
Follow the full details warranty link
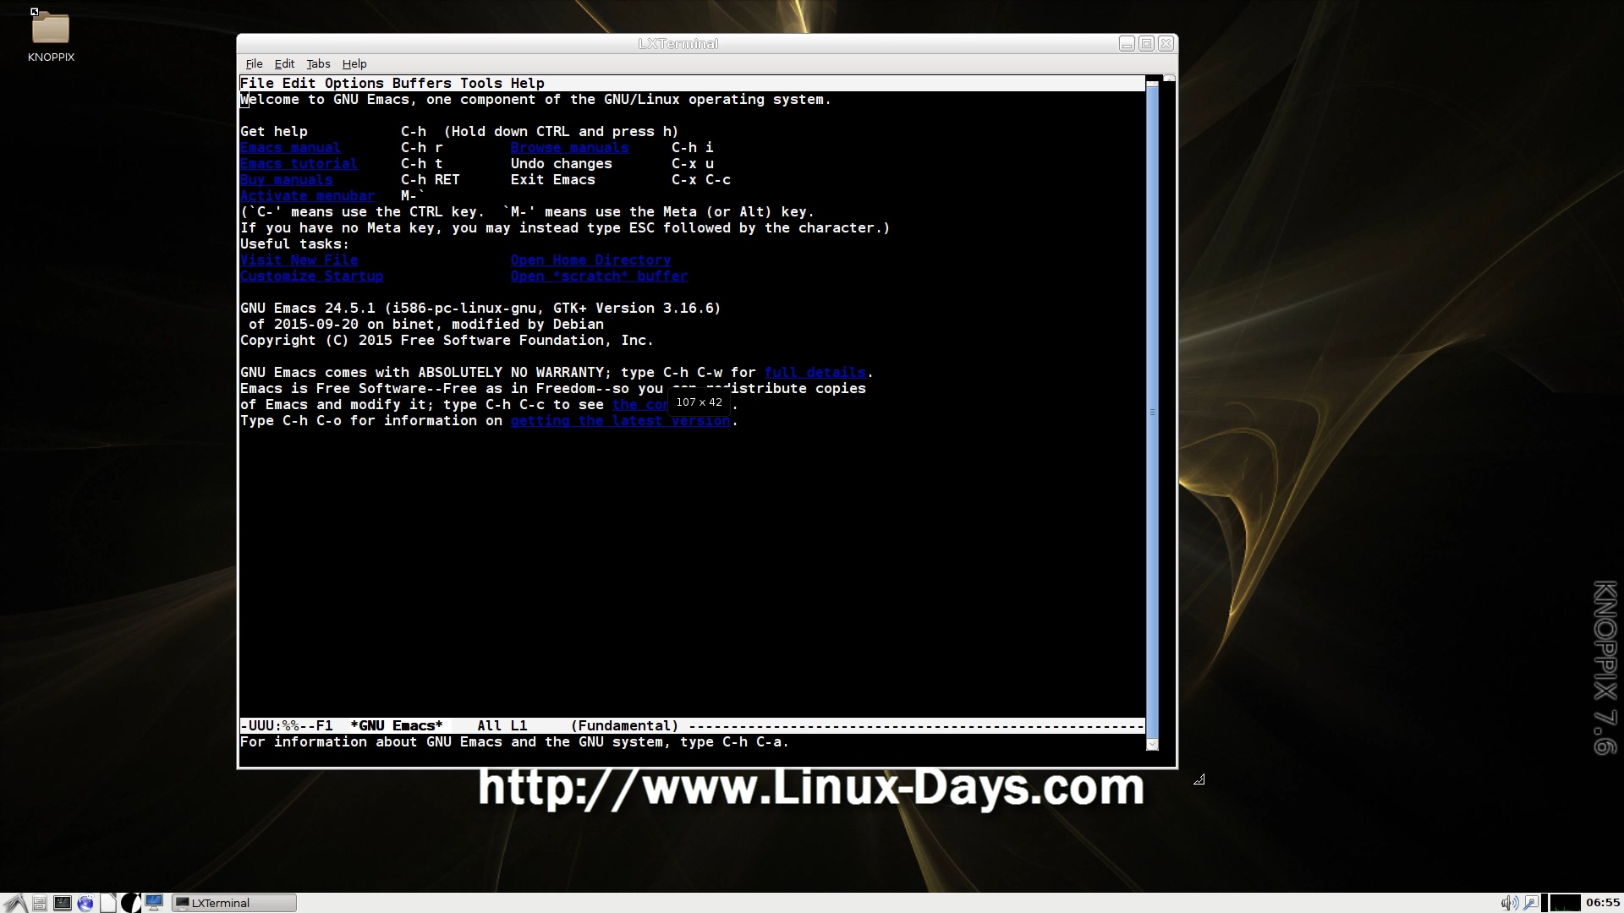pos(815,372)
